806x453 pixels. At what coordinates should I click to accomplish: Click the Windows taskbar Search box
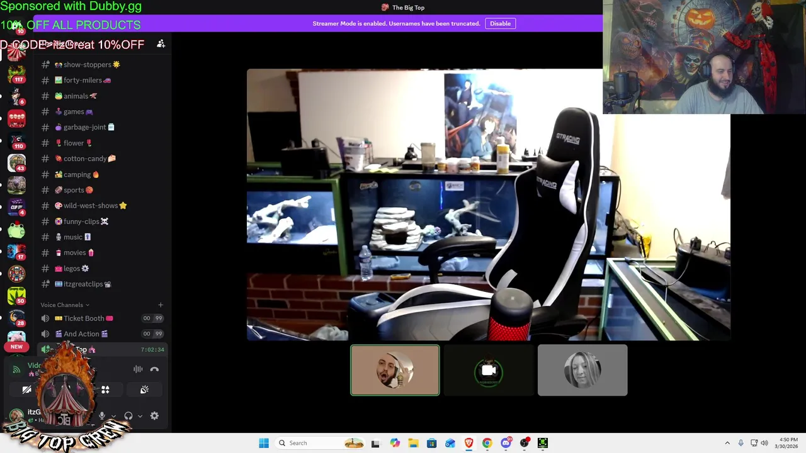[x=321, y=443]
